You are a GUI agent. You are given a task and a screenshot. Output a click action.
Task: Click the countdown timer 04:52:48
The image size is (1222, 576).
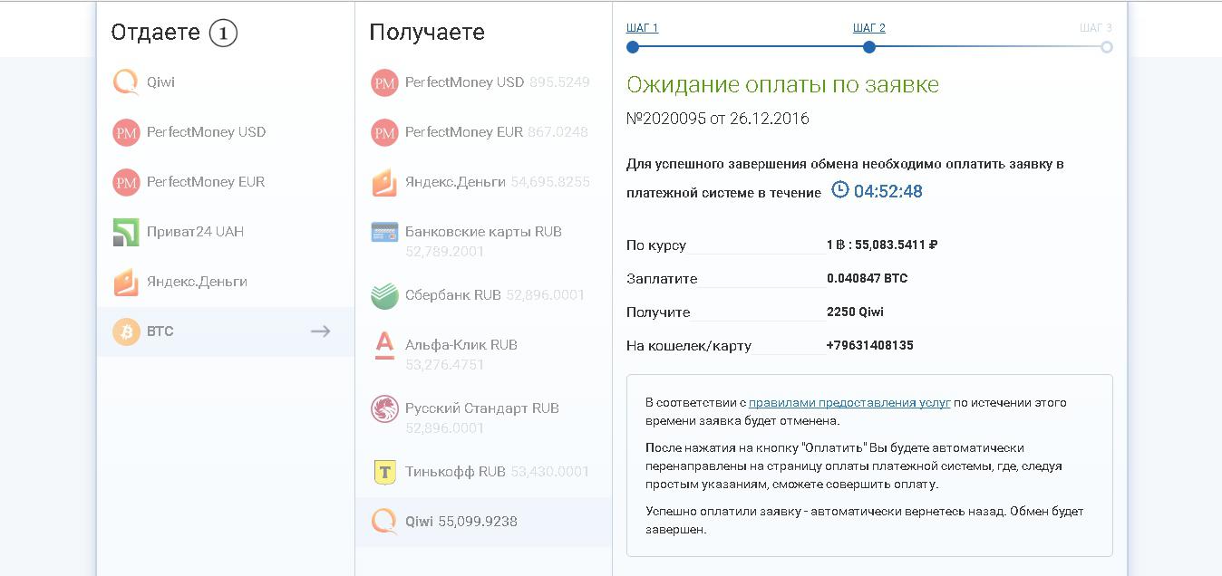coord(888,191)
